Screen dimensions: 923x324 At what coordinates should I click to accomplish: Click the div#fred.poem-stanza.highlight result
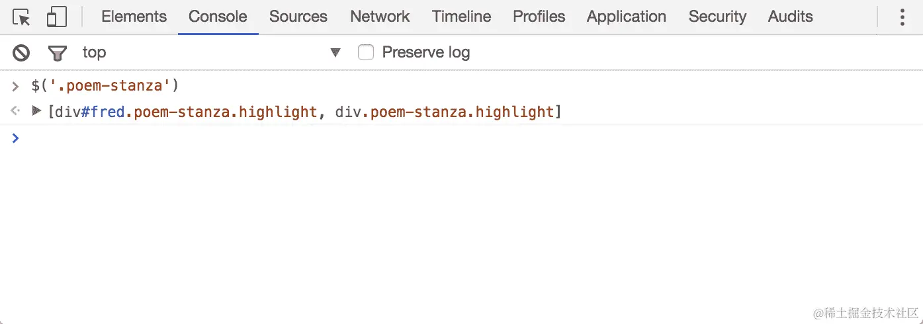tap(186, 112)
